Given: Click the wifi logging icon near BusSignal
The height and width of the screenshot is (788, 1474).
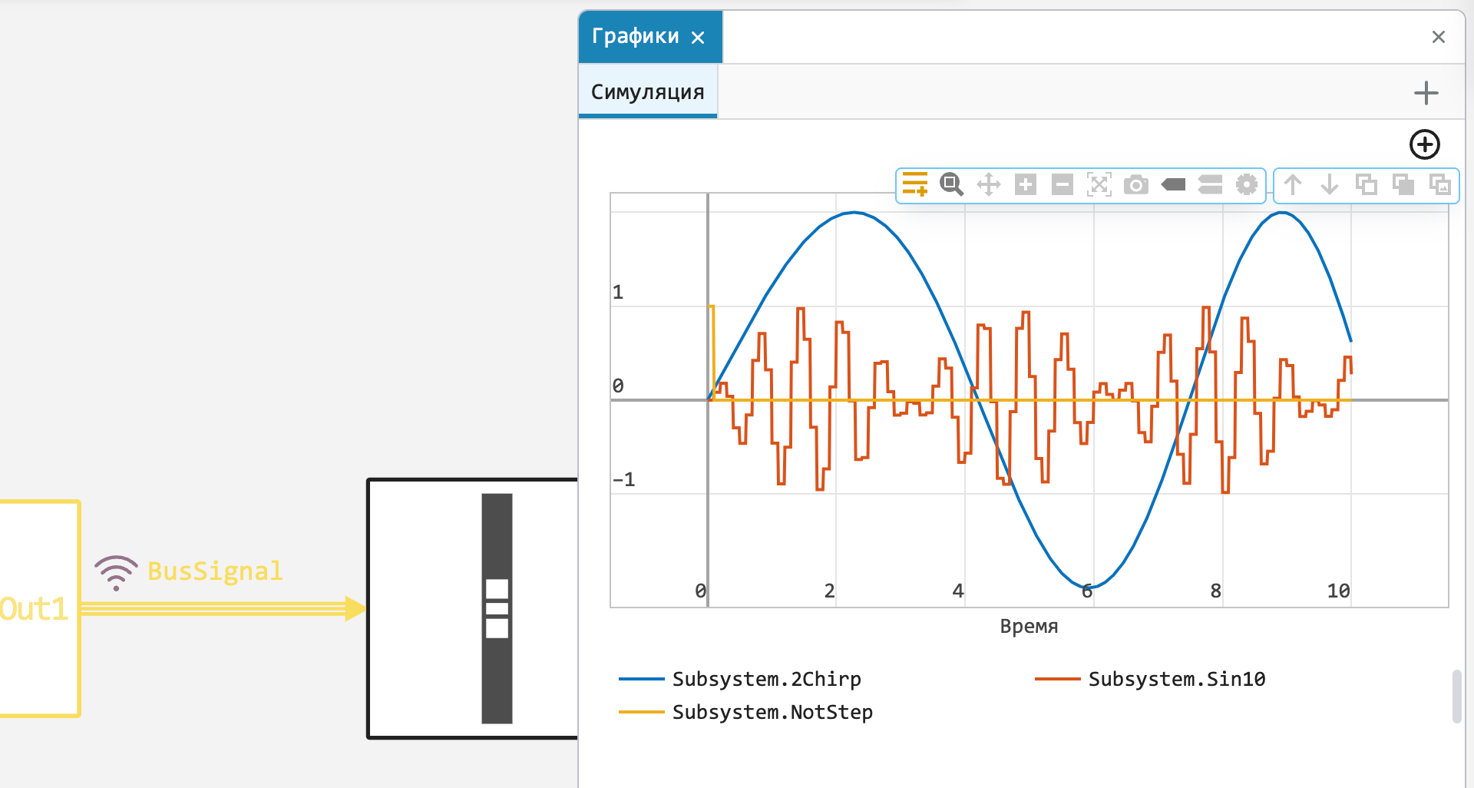Looking at the screenshot, I should pos(116,573).
